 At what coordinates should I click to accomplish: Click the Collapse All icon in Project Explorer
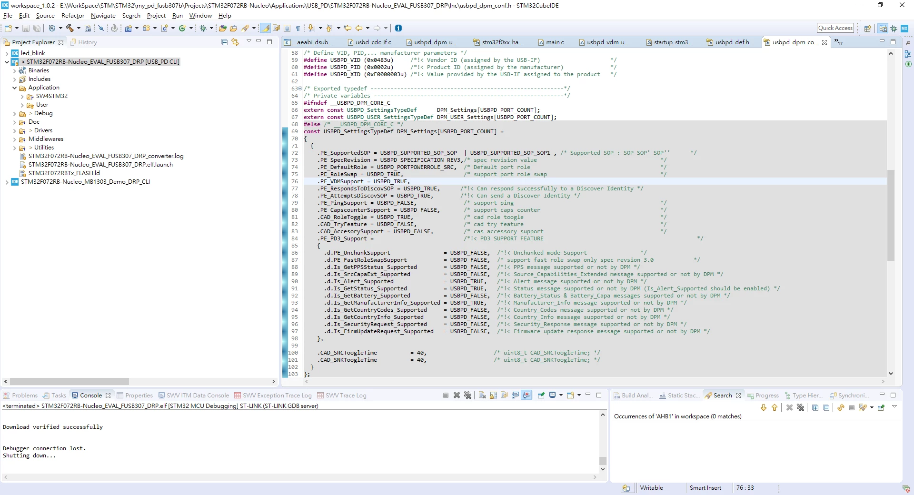(225, 42)
